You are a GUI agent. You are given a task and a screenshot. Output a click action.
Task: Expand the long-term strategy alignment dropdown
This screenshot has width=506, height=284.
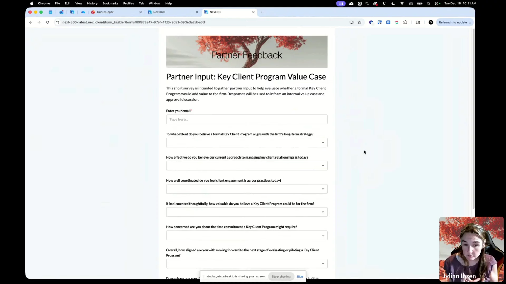[x=246, y=143]
